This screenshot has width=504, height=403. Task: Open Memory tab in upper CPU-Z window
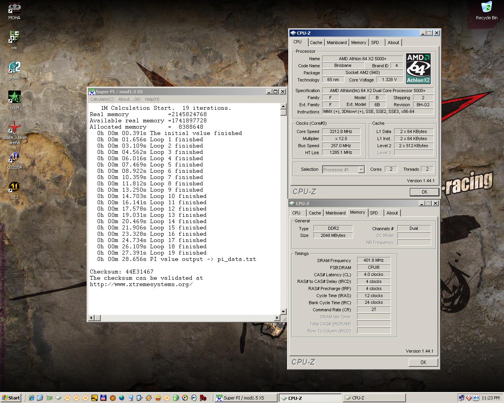click(359, 43)
